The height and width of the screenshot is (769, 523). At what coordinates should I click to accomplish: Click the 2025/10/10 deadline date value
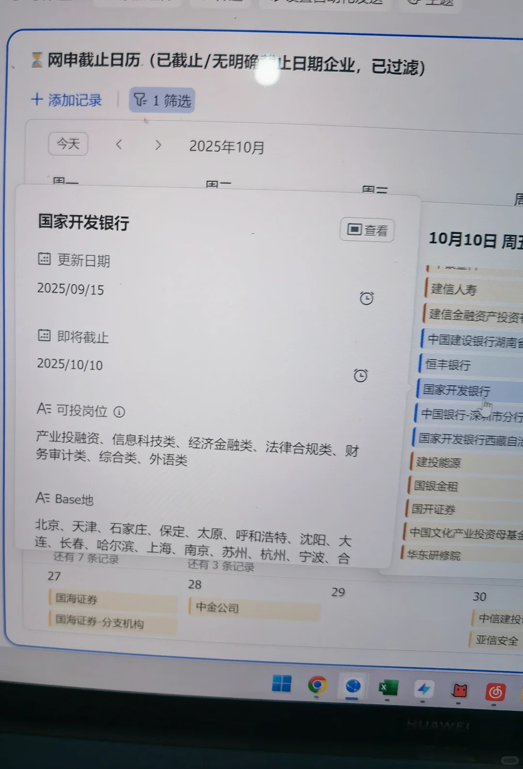pos(70,364)
